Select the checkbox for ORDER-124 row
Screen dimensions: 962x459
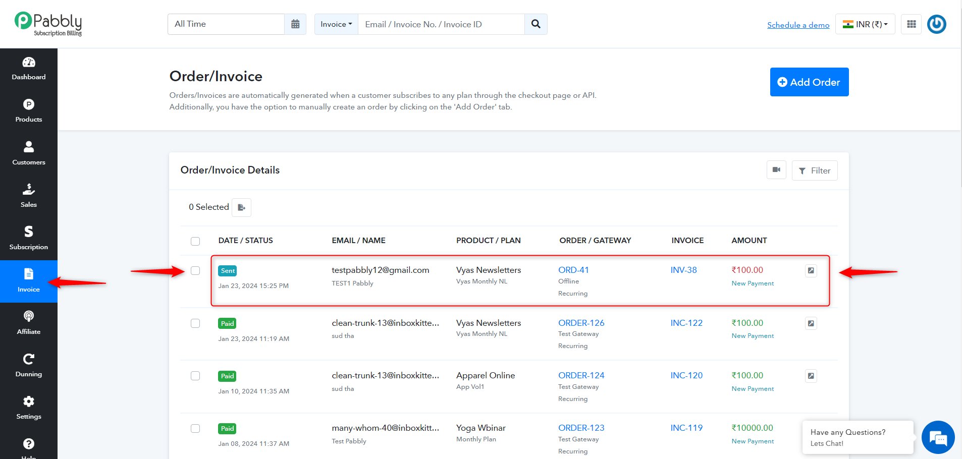[195, 376]
